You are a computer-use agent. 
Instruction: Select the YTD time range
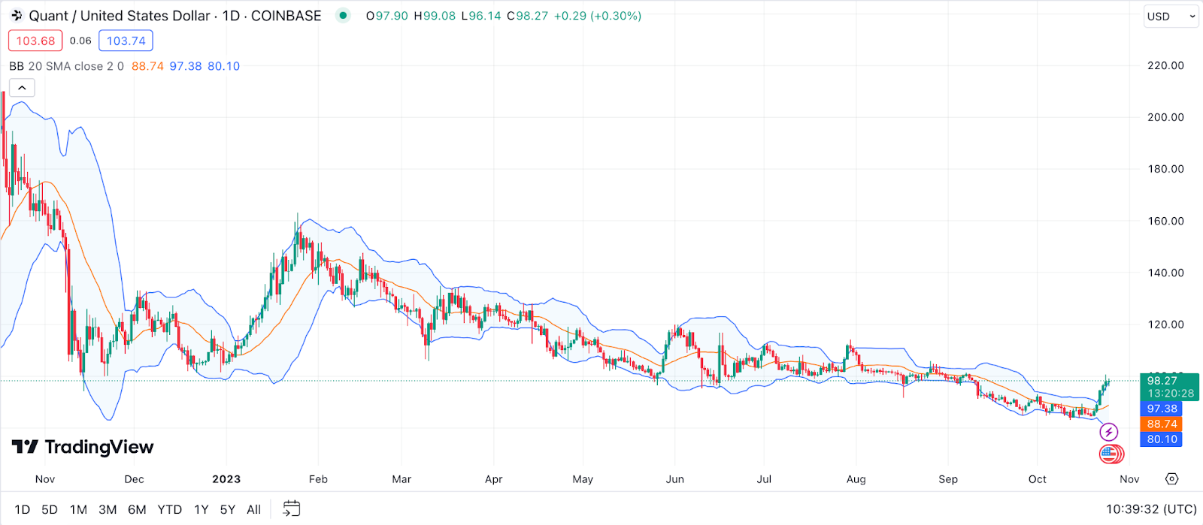(170, 509)
